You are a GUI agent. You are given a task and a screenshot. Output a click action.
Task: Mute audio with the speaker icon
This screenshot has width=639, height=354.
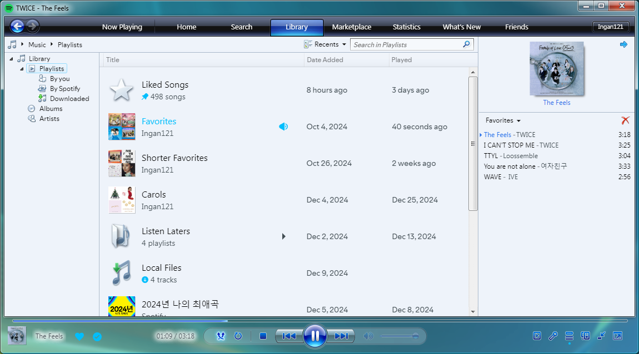pos(368,336)
